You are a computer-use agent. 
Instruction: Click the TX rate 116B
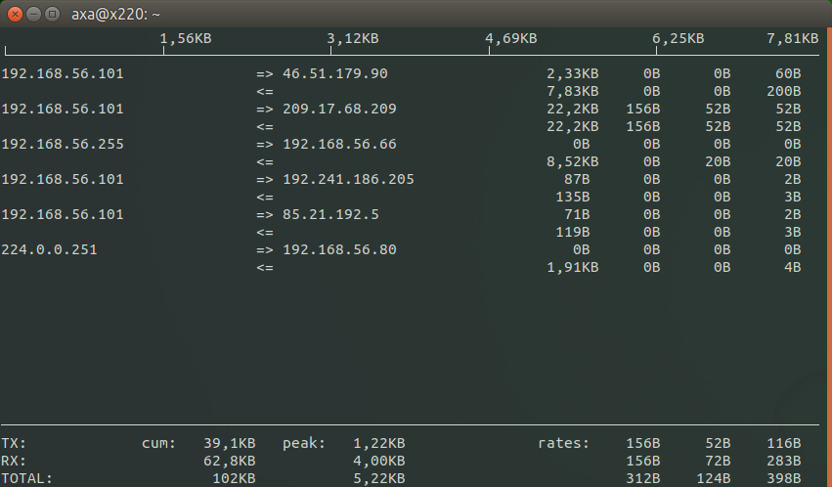coord(784,444)
